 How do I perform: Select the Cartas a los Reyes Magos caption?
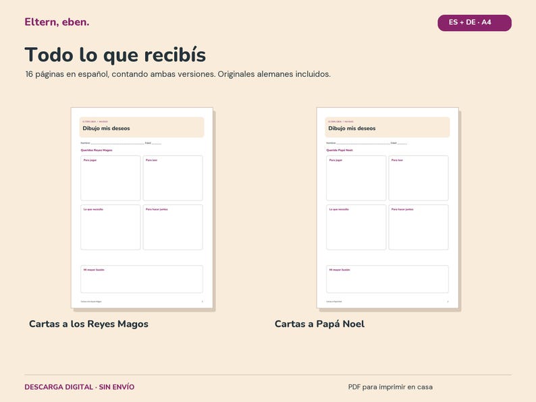tap(88, 324)
